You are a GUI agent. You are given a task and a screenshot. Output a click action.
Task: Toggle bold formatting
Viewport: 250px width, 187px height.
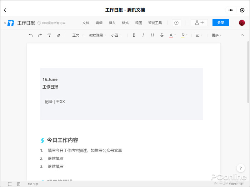pyautogui.click(x=134, y=35)
